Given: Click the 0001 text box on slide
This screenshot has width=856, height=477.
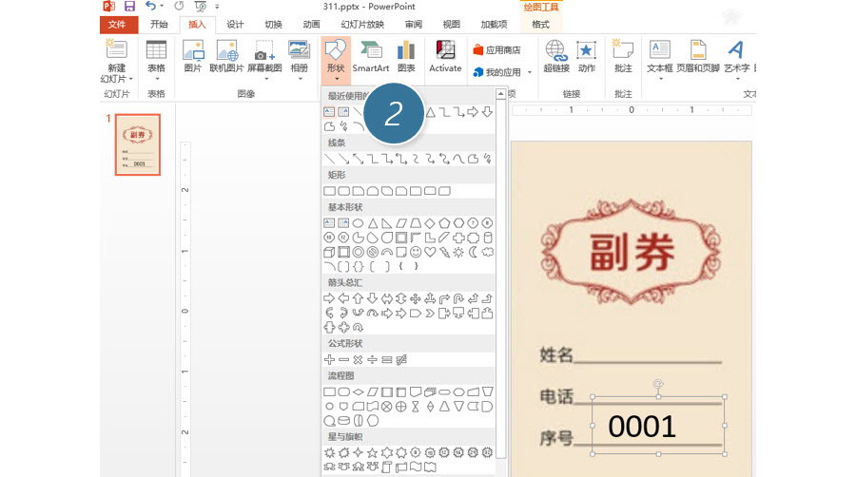Looking at the screenshot, I should 658,426.
